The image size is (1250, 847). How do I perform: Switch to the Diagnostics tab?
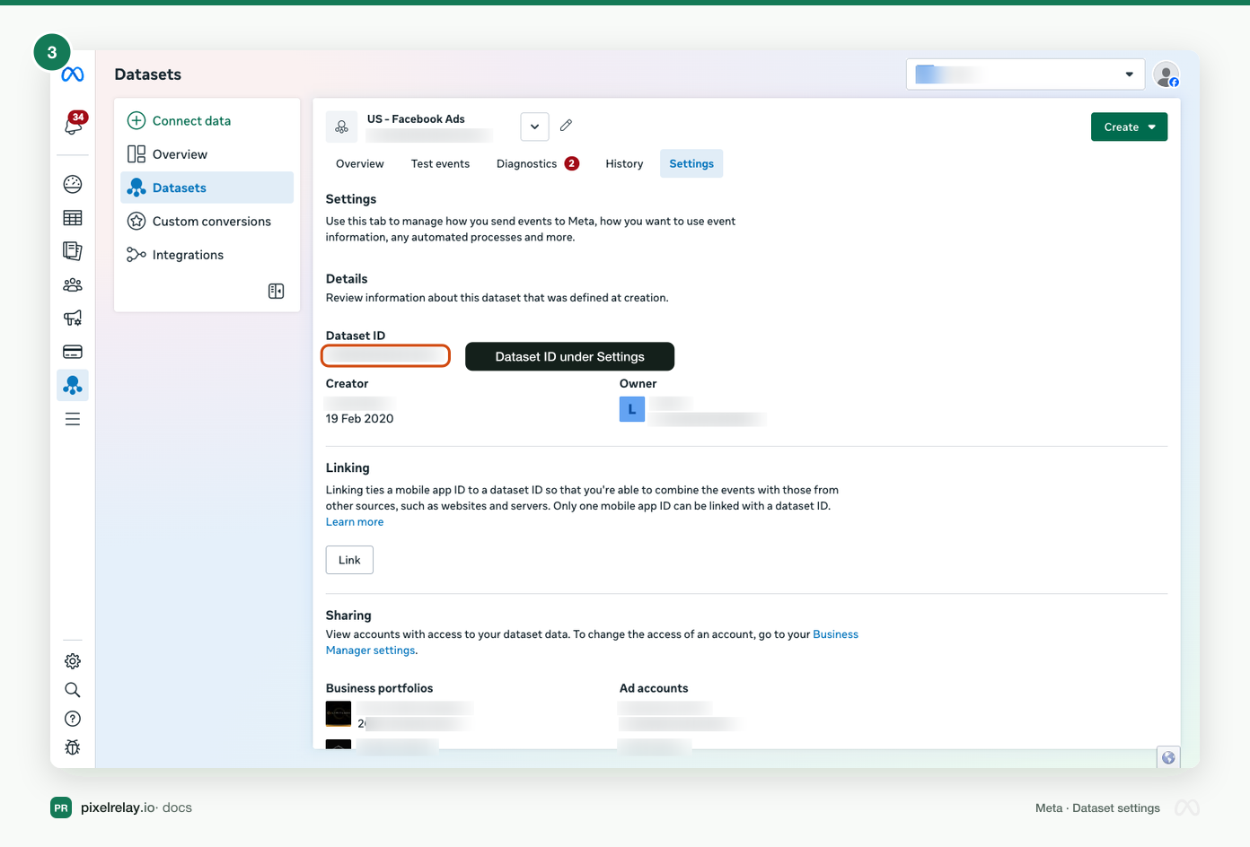point(537,164)
